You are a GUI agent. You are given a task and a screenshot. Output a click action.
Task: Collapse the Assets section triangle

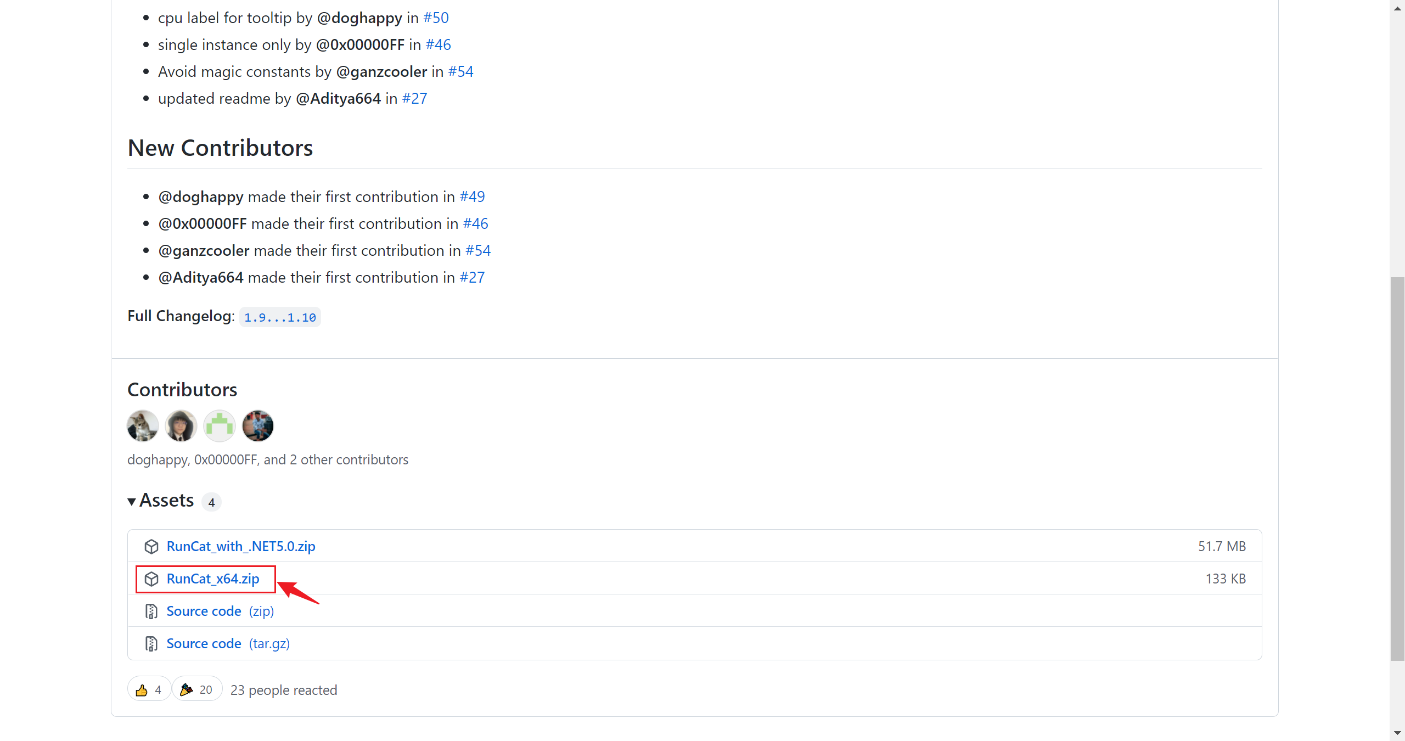(132, 501)
